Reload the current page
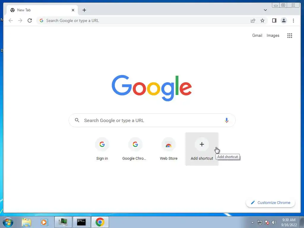The width and height of the screenshot is (304, 228). (30, 20)
